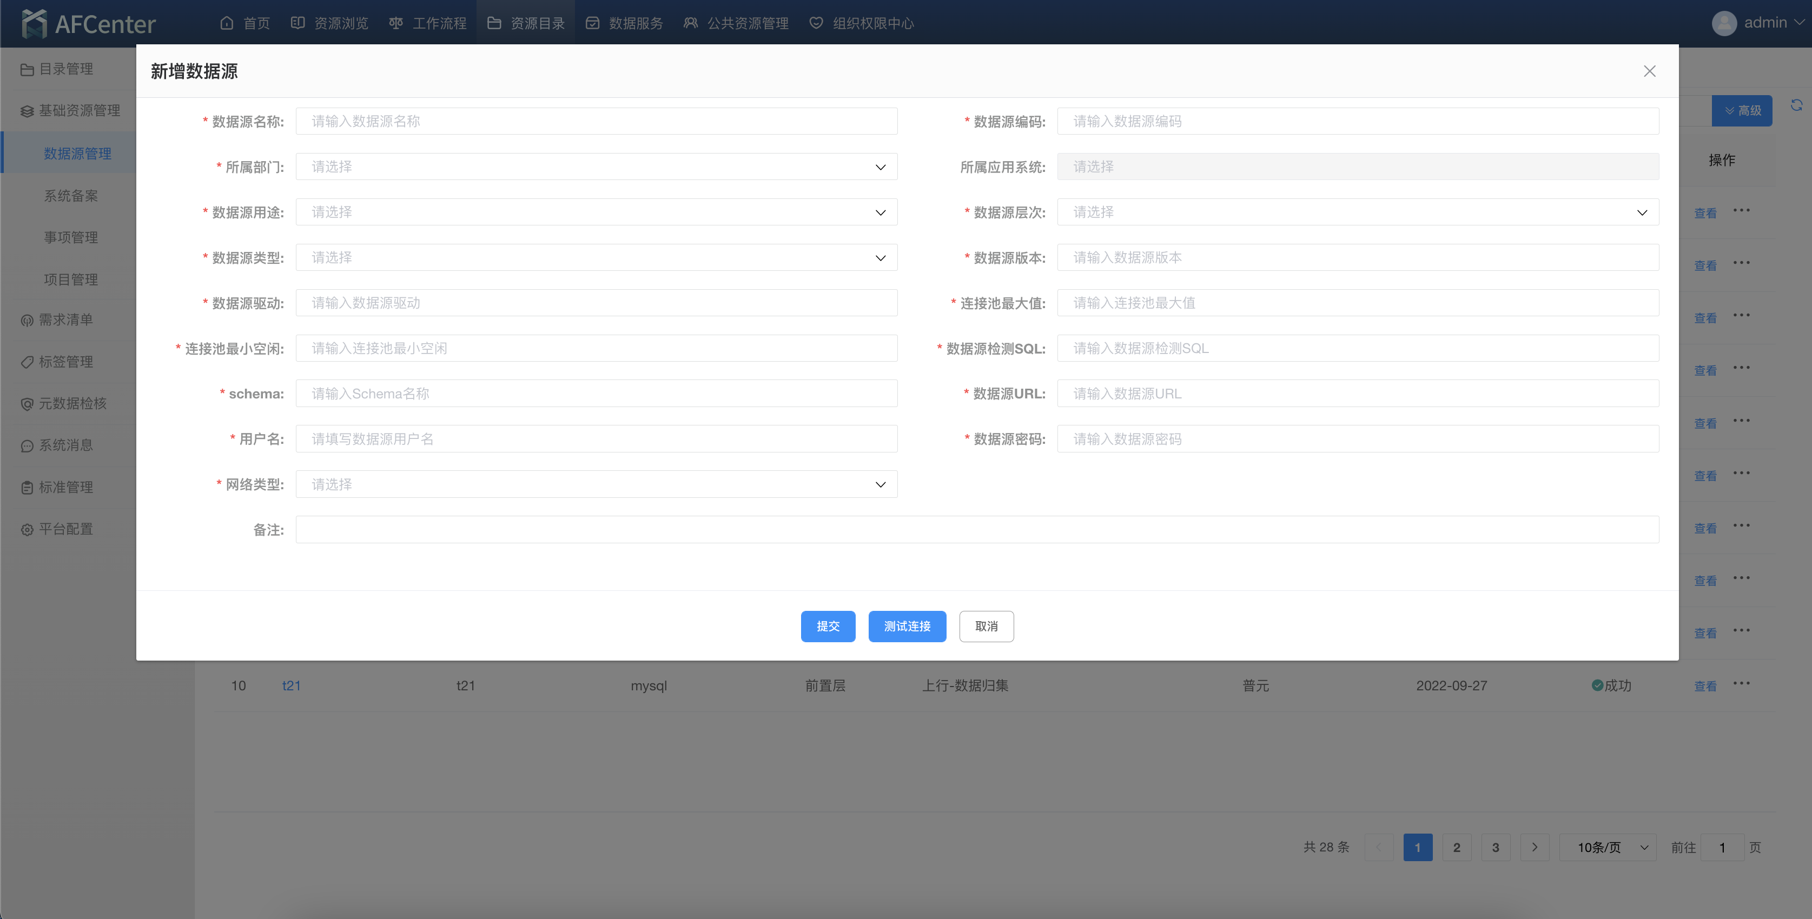Viewport: 1812px width, 919px height.
Task: Expand 高级 advanced search button
Action: tap(1742, 110)
